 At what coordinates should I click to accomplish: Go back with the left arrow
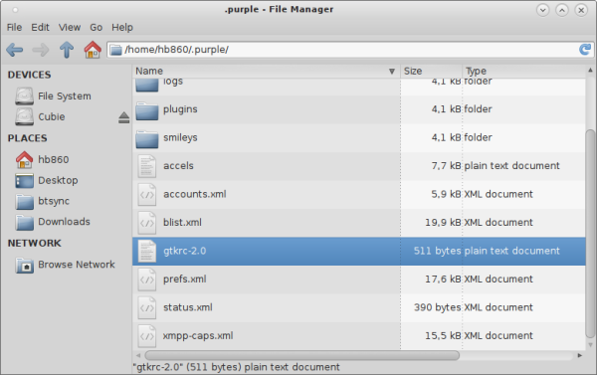coord(15,50)
